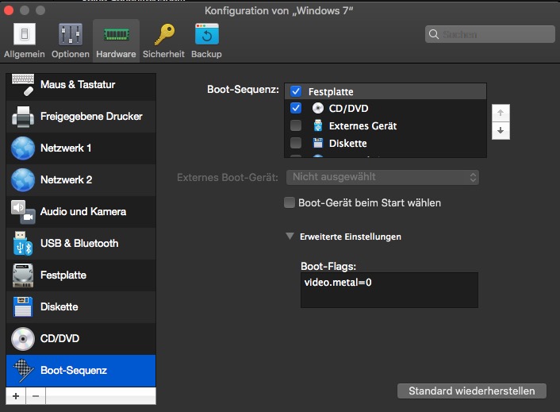560x412 pixels.
Task: Click the 'Audio und Kamera' sidebar label
Action: click(x=83, y=211)
